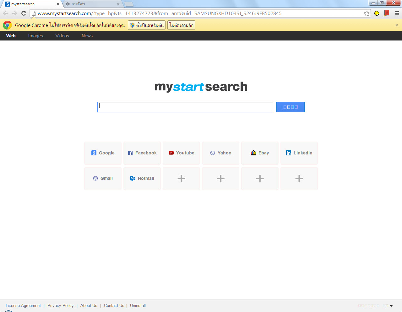Open the Youtube shortcut tile

[181, 153]
